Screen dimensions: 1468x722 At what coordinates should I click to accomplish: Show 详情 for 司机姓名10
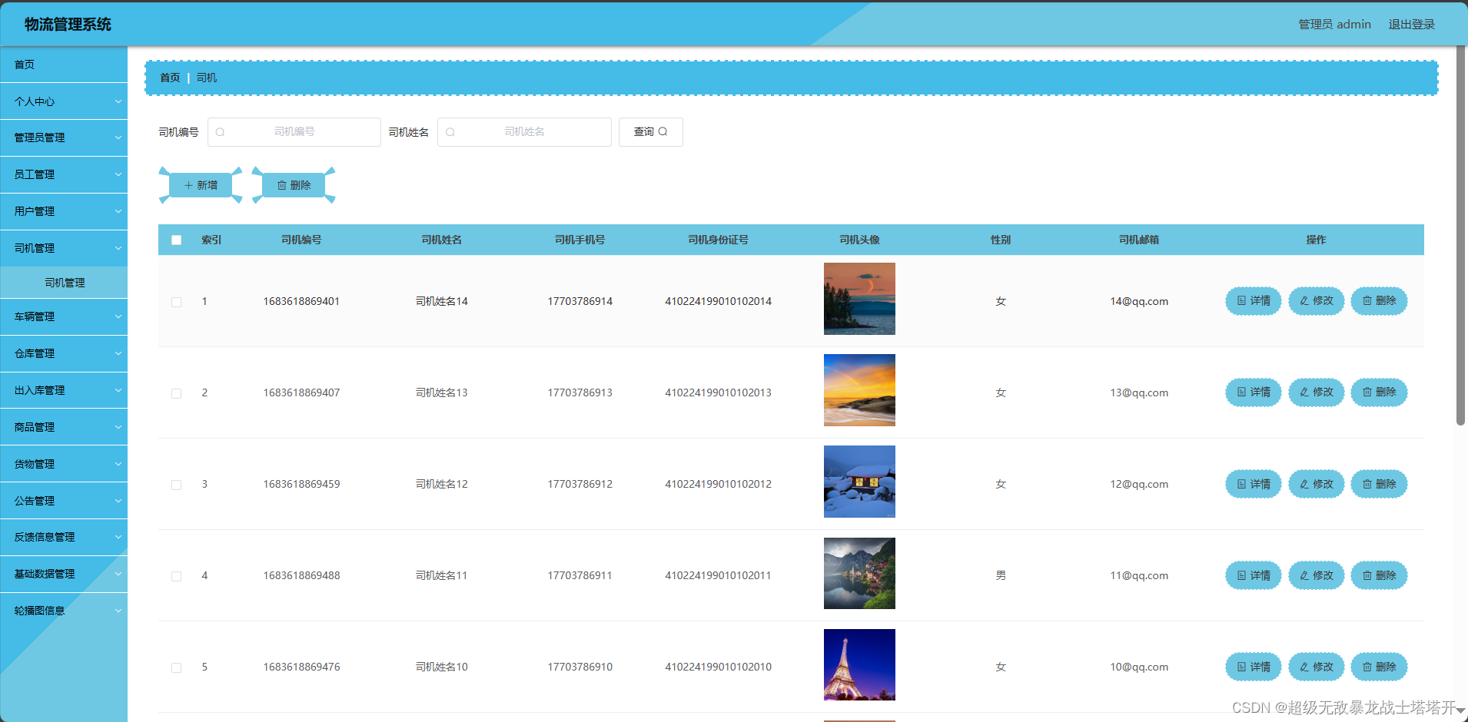coord(1253,667)
